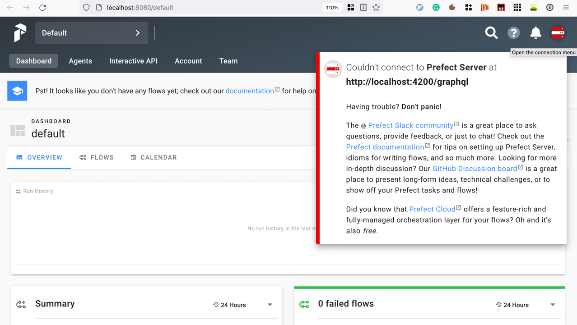
Task: Reload the page with browser refresh icon
Action: pyautogui.click(x=42, y=8)
